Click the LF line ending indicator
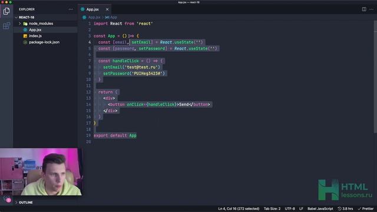Image resolution: width=377 pixels, height=212 pixels. pos(301,208)
